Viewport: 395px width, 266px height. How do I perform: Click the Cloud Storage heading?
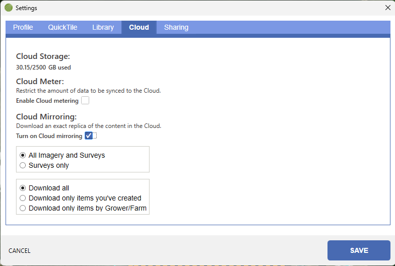[43, 56]
